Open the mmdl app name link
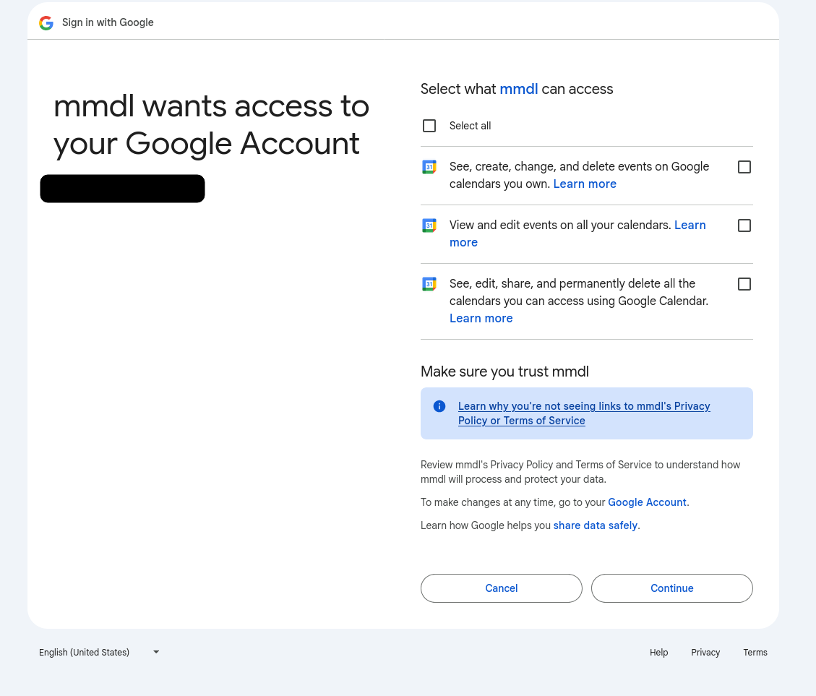816x696 pixels. (x=519, y=89)
